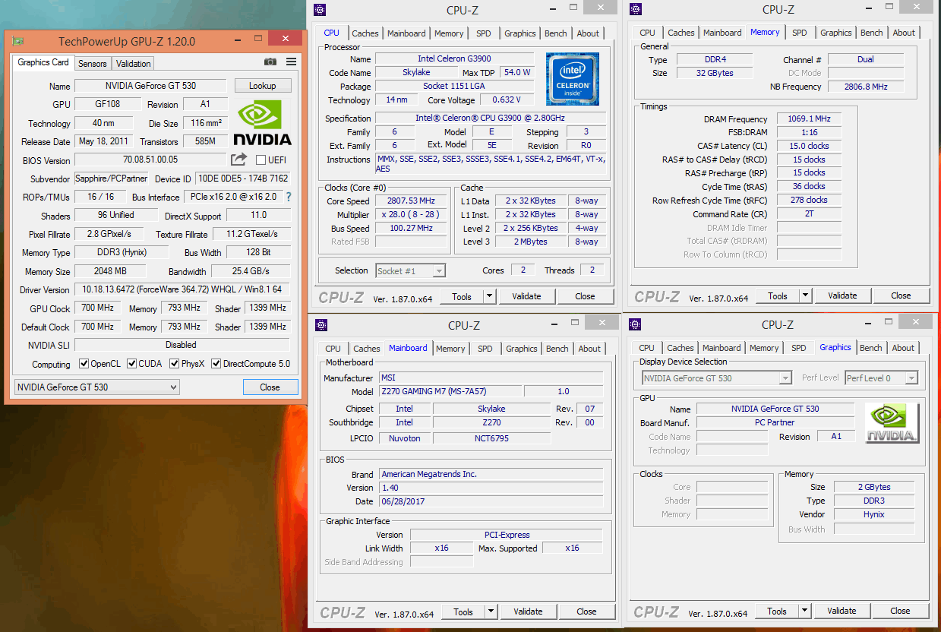Click the Close button in GPU-Z
The image size is (941, 632).
270,387
